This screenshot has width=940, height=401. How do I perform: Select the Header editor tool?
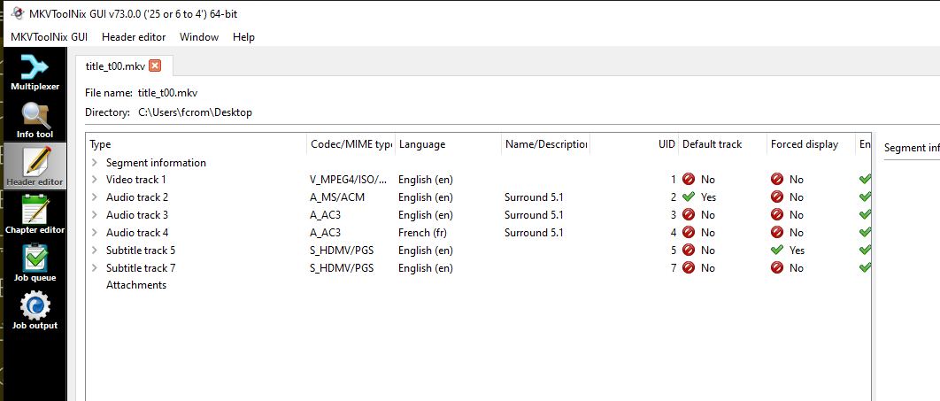pyautogui.click(x=35, y=167)
